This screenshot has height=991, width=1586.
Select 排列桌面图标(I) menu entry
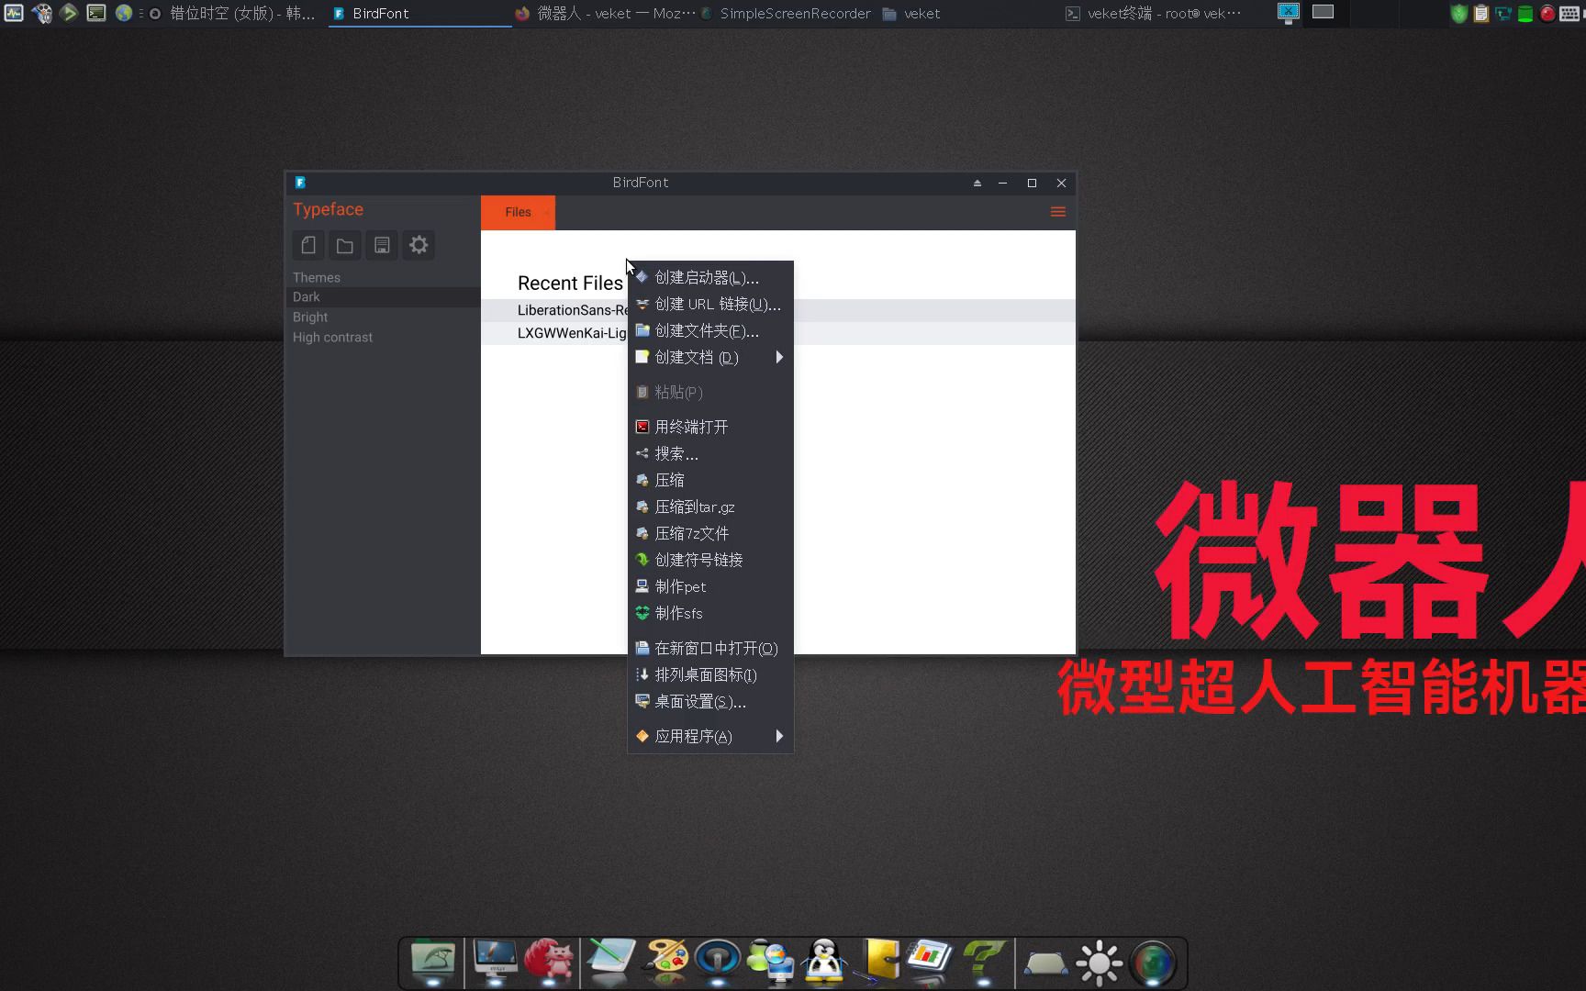pyautogui.click(x=710, y=674)
